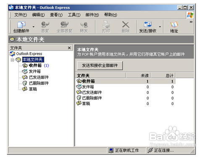Click the Create Mail (创建邮件) toolbar icon
This screenshot has height=157, width=210.
21,25
